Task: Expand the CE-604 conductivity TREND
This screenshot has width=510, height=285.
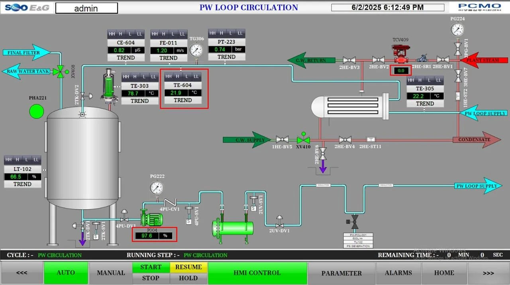Action: tap(126, 58)
